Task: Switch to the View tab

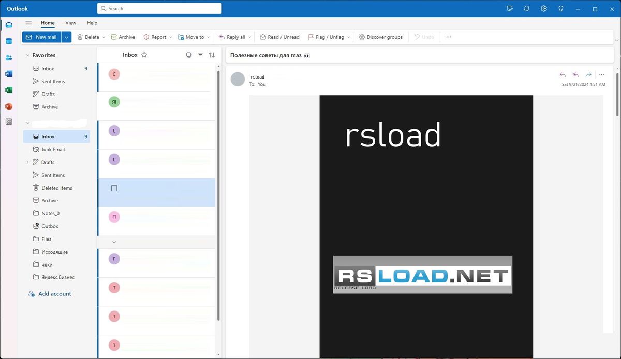Action: 70,23
